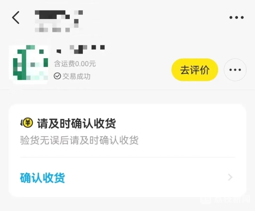The width and height of the screenshot is (255, 211).
Task: Tap the 请及时确认收货 heading
Action: (x=76, y=124)
